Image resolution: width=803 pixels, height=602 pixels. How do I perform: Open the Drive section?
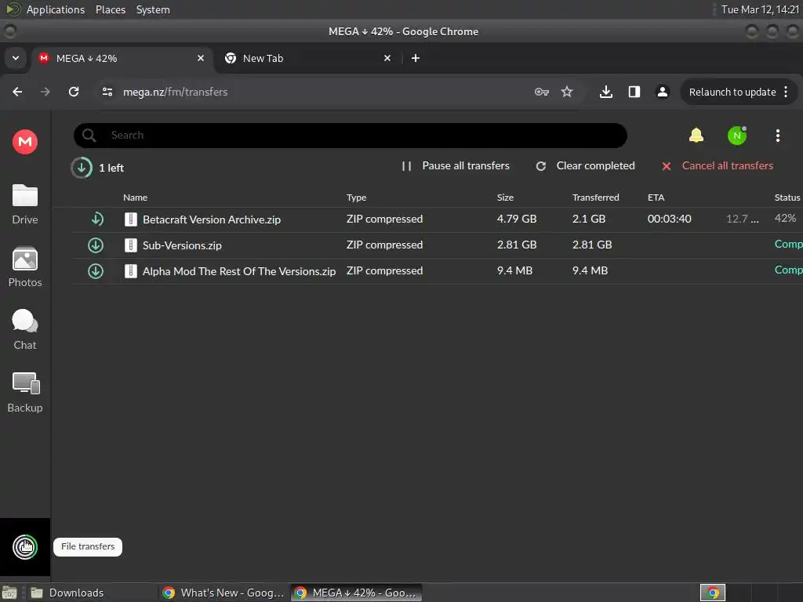(x=24, y=205)
